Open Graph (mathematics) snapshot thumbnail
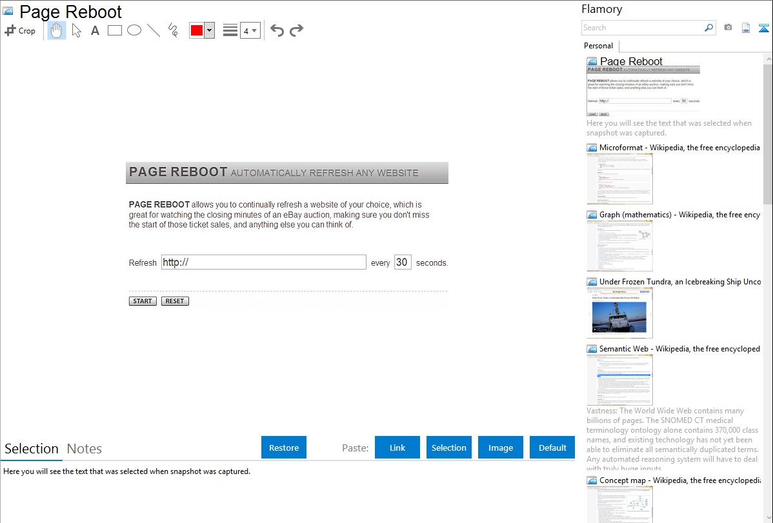 (619, 246)
